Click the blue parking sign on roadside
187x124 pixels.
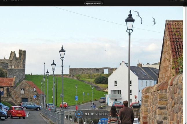click(x=76, y=98)
